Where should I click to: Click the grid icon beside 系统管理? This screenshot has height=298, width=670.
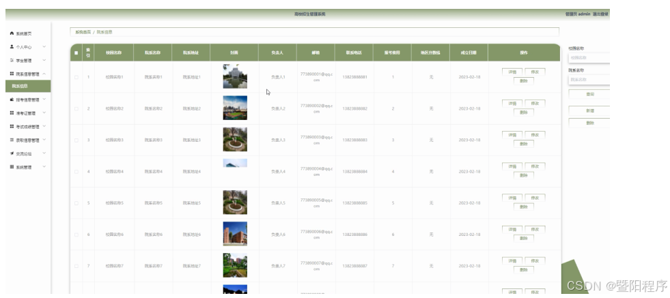tap(12, 167)
